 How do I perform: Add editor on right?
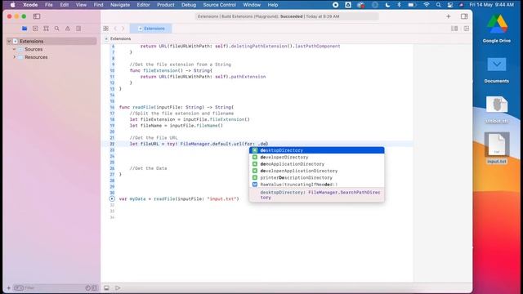pos(467,29)
